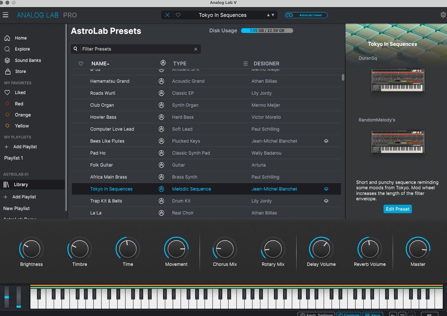Viewport: 447px width, 316px height.
Task: Click the search magnifier in Filter Presets
Action: (x=75, y=49)
